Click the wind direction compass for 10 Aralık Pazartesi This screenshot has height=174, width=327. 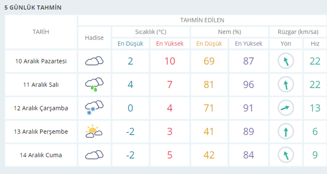pos(286,61)
